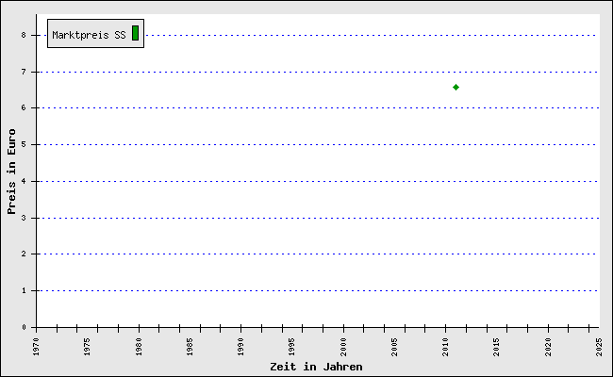Click the 1990 year label
This screenshot has width=613, height=377.
240,347
